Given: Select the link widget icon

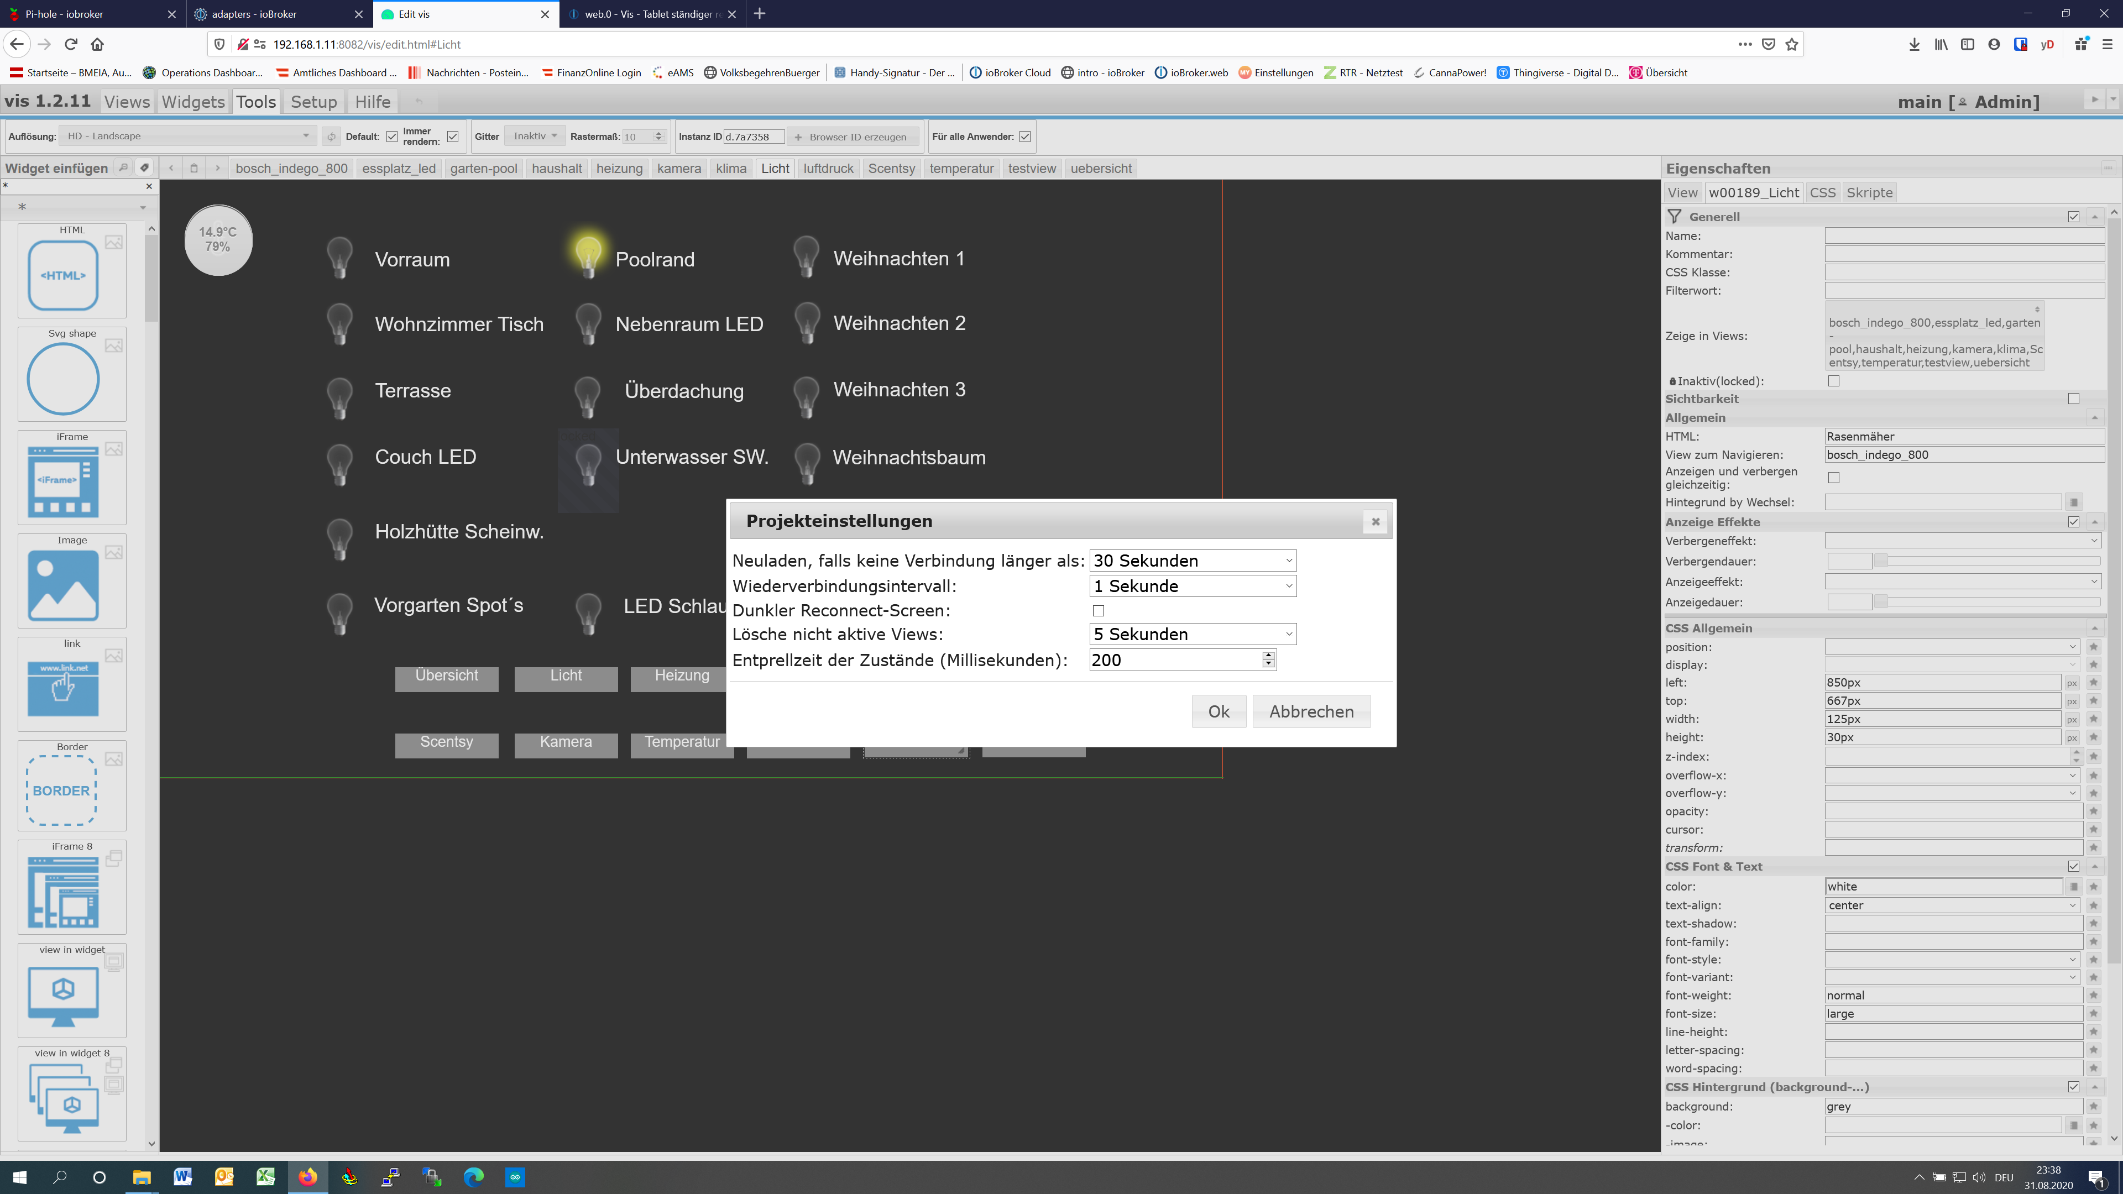Looking at the screenshot, I should 62,688.
